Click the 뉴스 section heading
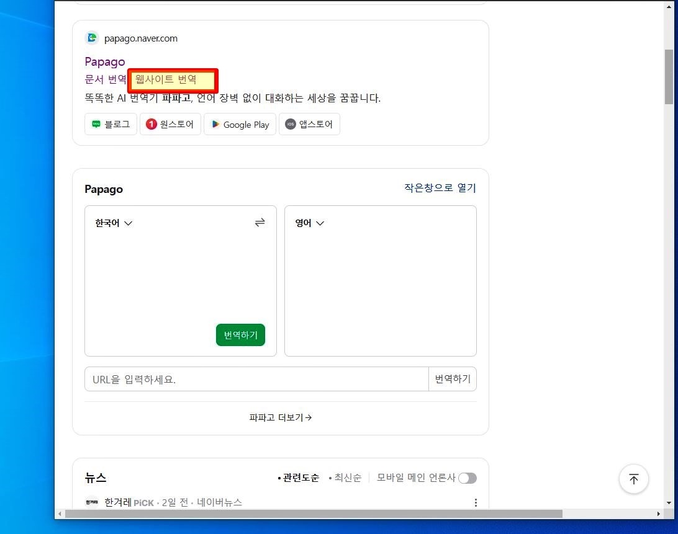This screenshot has height=534, width=678. click(x=96, y=478)
